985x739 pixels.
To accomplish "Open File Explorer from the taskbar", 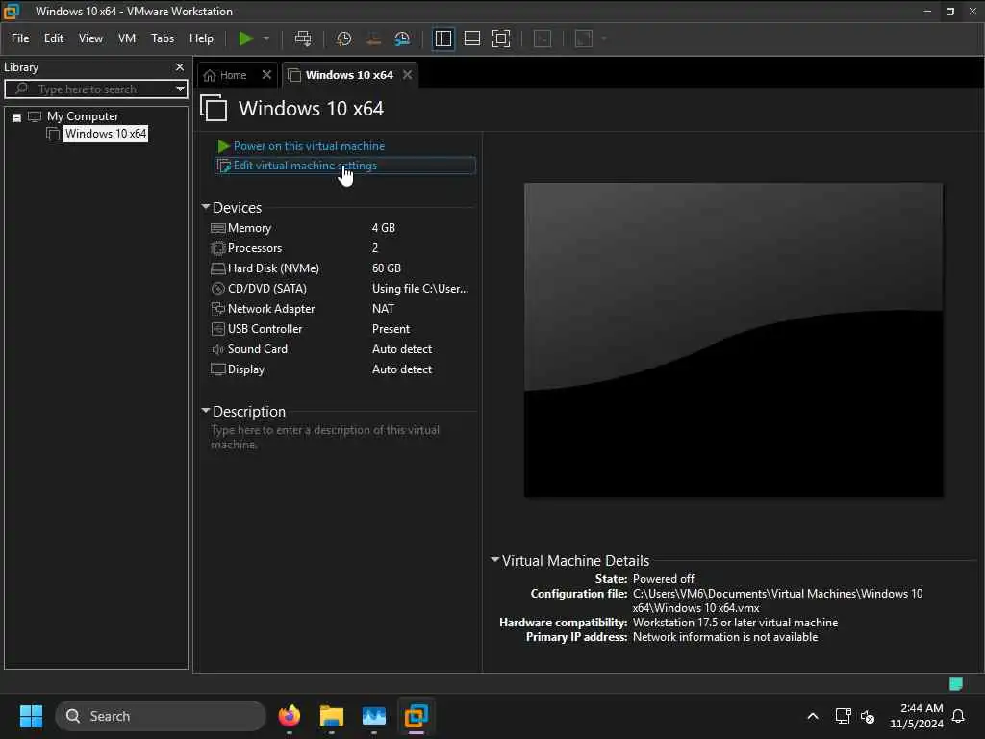I will pos(331,716).
